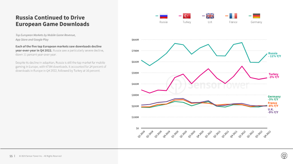Click the '$300M' y-axis label
Viewport: 293px width, 164px height.
[x=135, y=95]
